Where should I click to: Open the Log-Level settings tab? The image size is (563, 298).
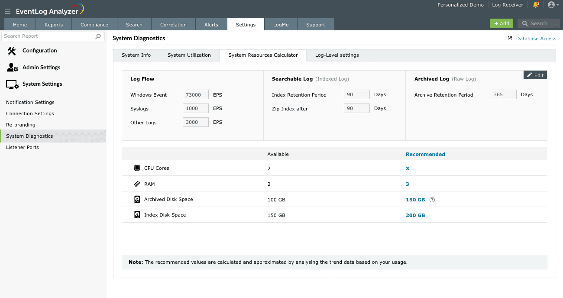tap(337, 55)
